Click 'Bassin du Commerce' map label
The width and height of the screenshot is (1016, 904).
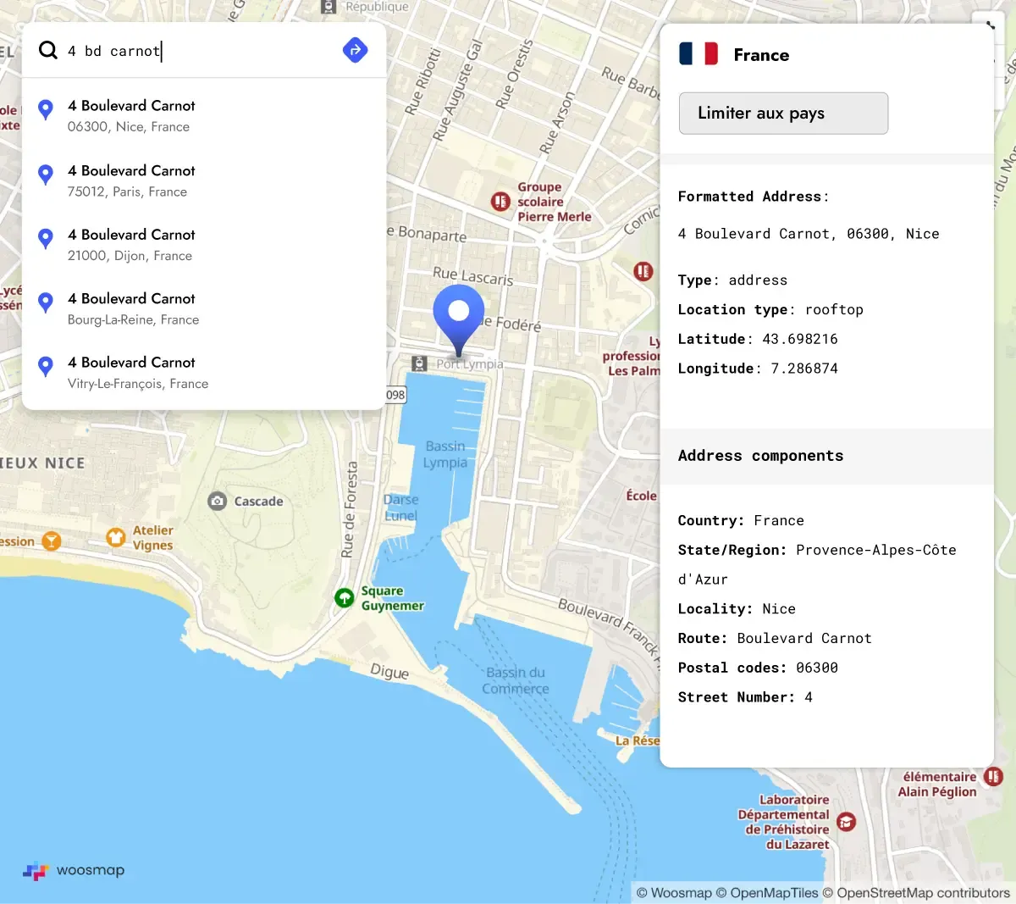pyautogui.click(x=516, y=680)
